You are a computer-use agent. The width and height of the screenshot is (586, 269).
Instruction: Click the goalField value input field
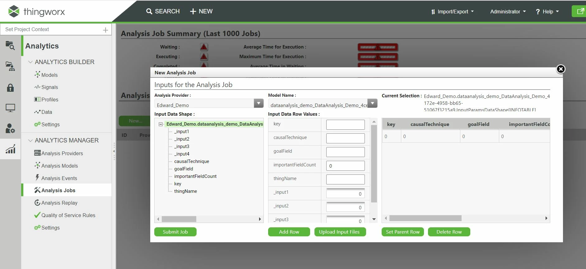[346, 152]
